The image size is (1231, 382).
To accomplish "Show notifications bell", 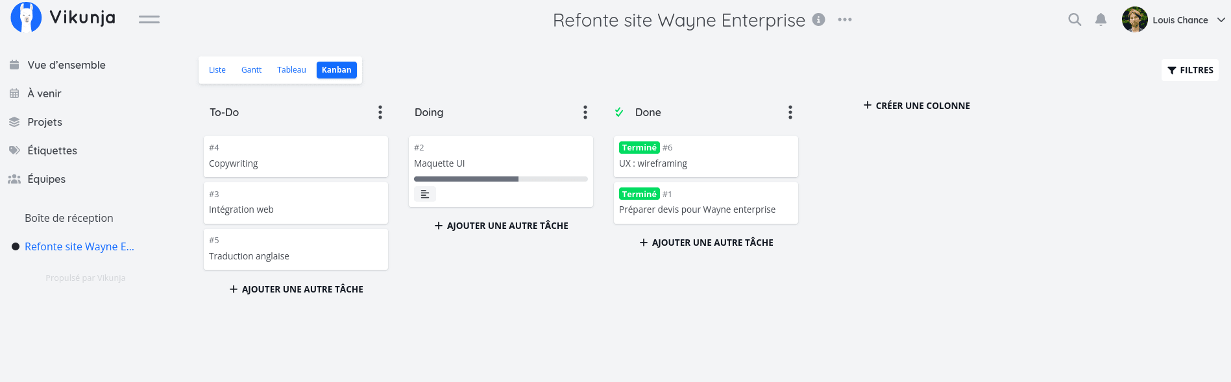I will (1101, 19).
